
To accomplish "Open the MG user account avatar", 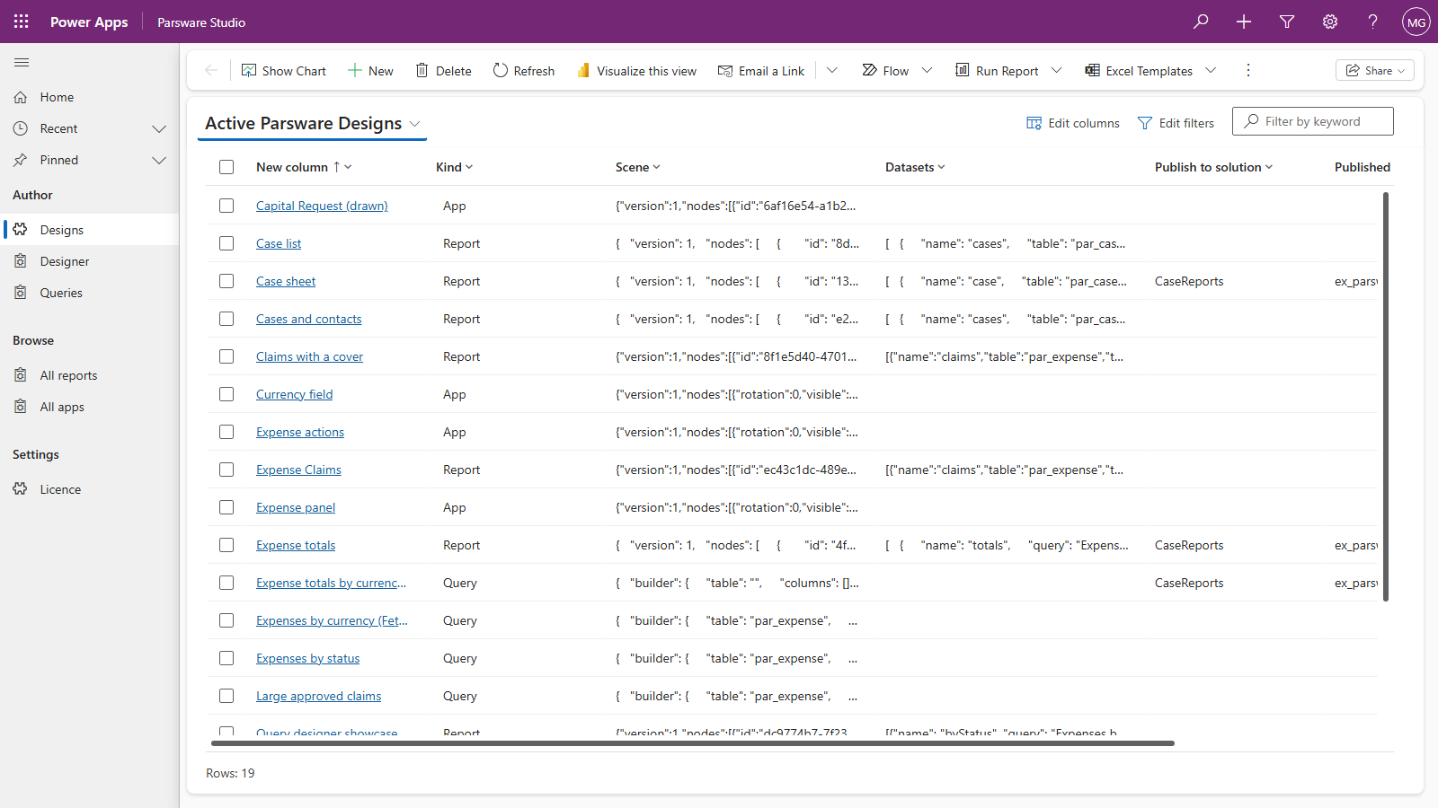I will pyautogui.click(x=1416, y=22).
